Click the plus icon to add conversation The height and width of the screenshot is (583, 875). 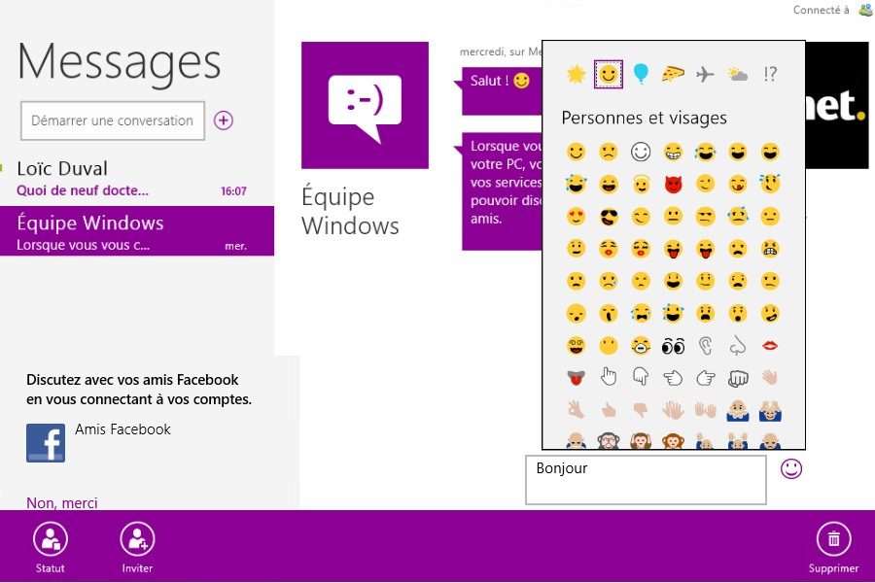click(224, 120)
